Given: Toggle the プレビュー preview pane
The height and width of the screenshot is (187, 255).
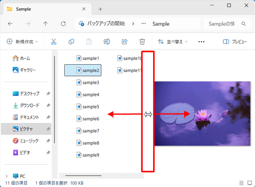Looking at the screenshot, I should 235,42.
